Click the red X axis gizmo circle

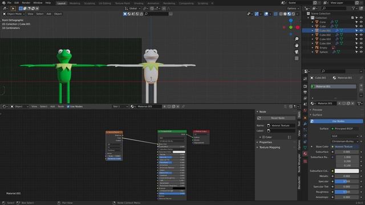pyautogui.click(x=298, y=27)
